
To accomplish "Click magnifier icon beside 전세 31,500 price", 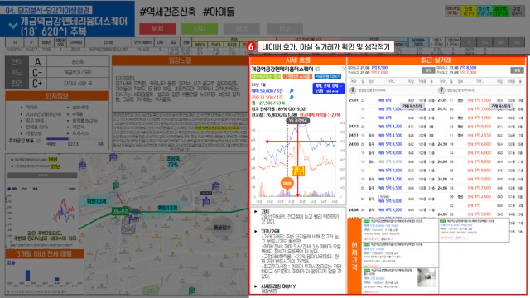I will pyautogui.click(x=291, y=97).
